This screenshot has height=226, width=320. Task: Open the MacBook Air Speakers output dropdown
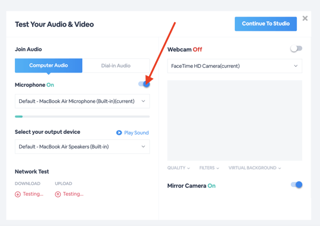(x=82, y=146)
